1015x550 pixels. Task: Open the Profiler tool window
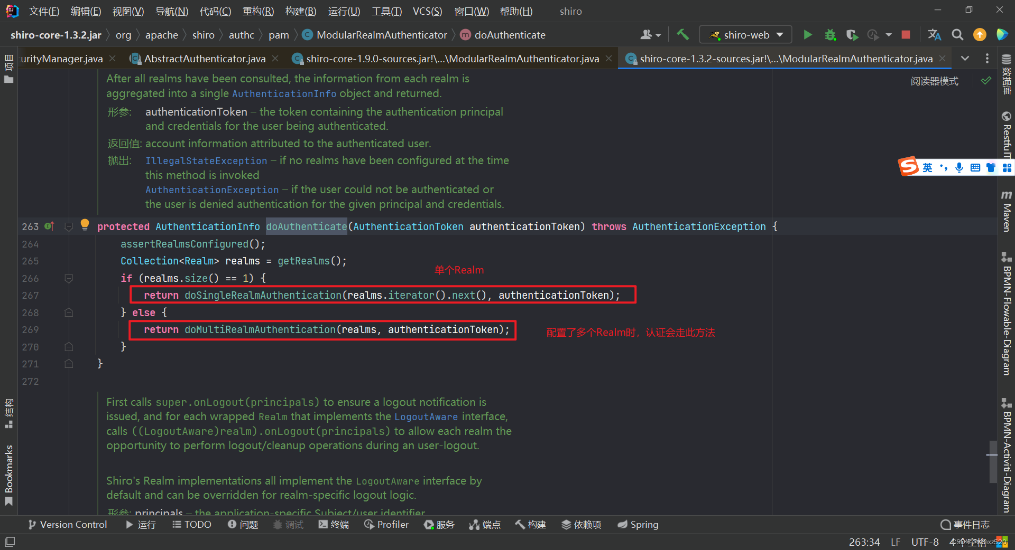[386, 525]
